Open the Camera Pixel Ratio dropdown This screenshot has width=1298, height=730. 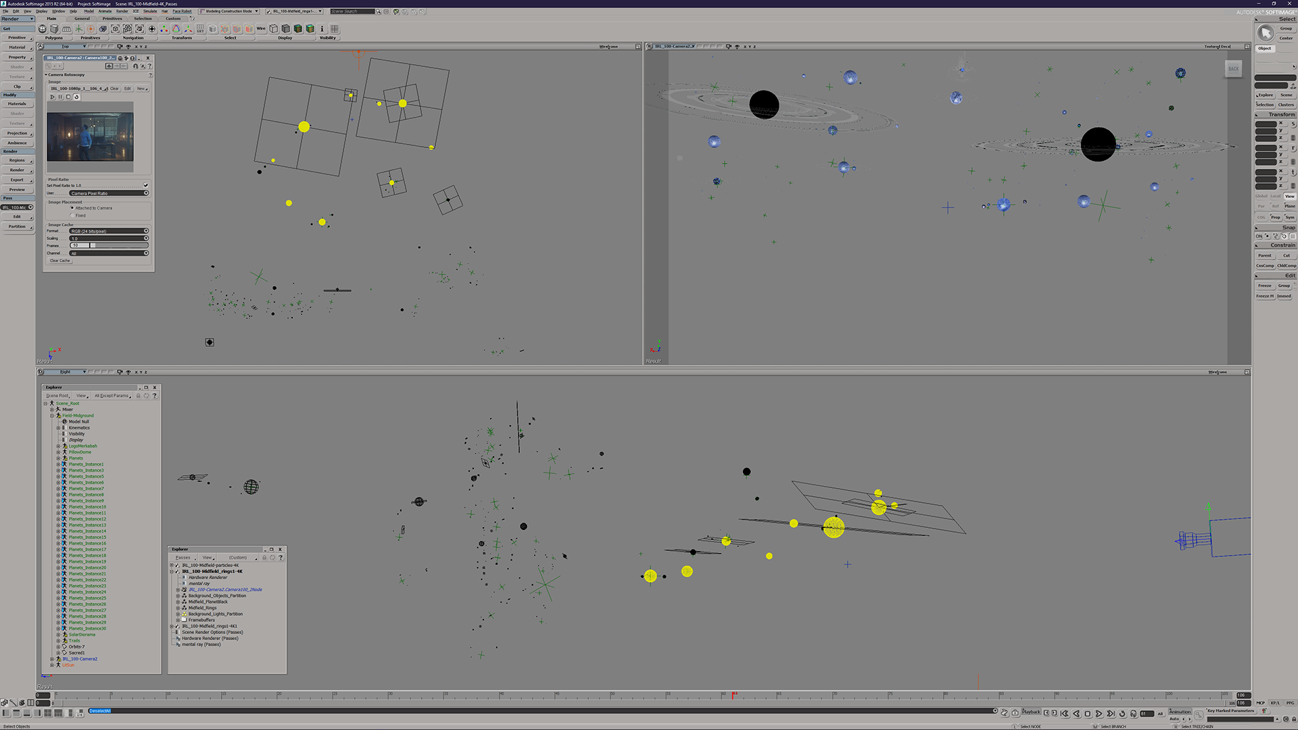[x=108, y=193]
